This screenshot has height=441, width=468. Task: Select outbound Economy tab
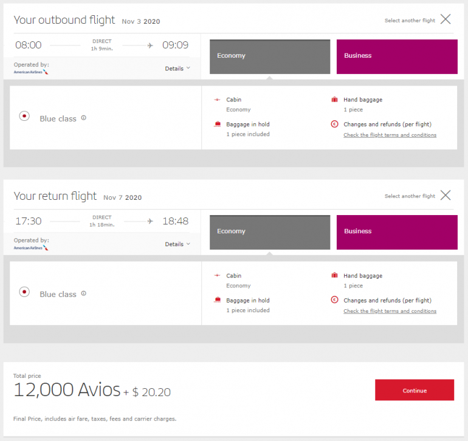[x=270, y=56]
